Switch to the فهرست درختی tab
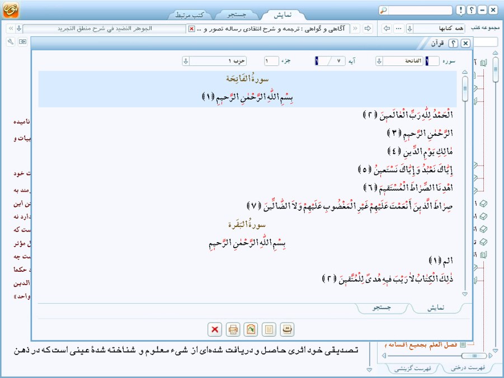This screenshot has width=504, height=378. pyautogui.click(x=468, y=368)
